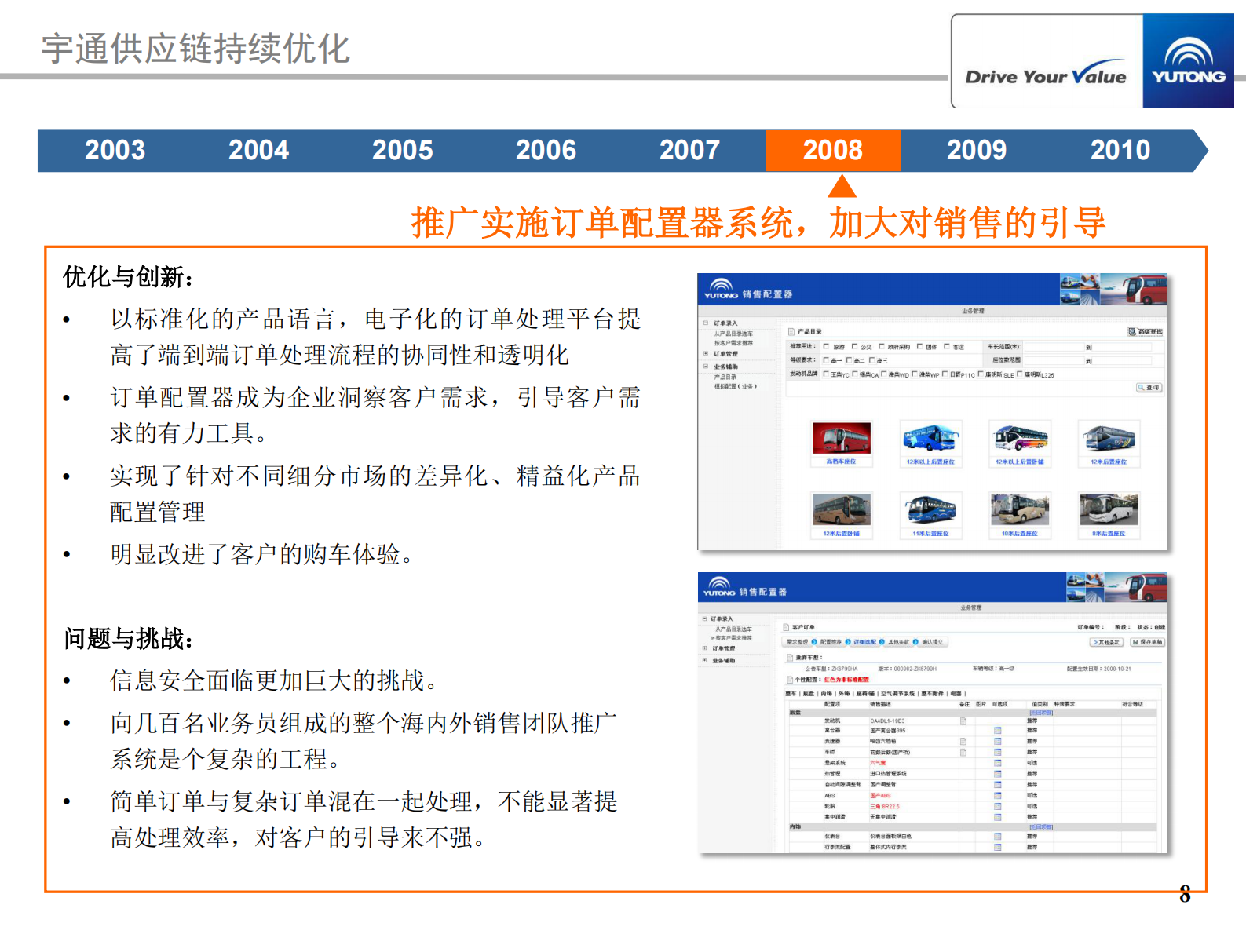Check the 政府采购 usage checkbox
The image size is (1246, 934).
tap(882, 346)
